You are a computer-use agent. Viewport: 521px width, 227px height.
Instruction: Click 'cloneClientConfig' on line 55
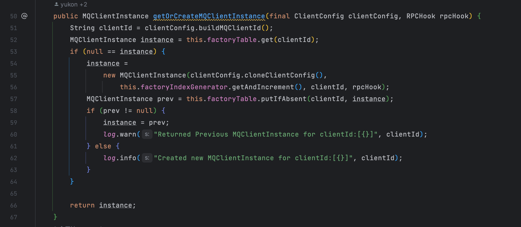tap(279, 75)
